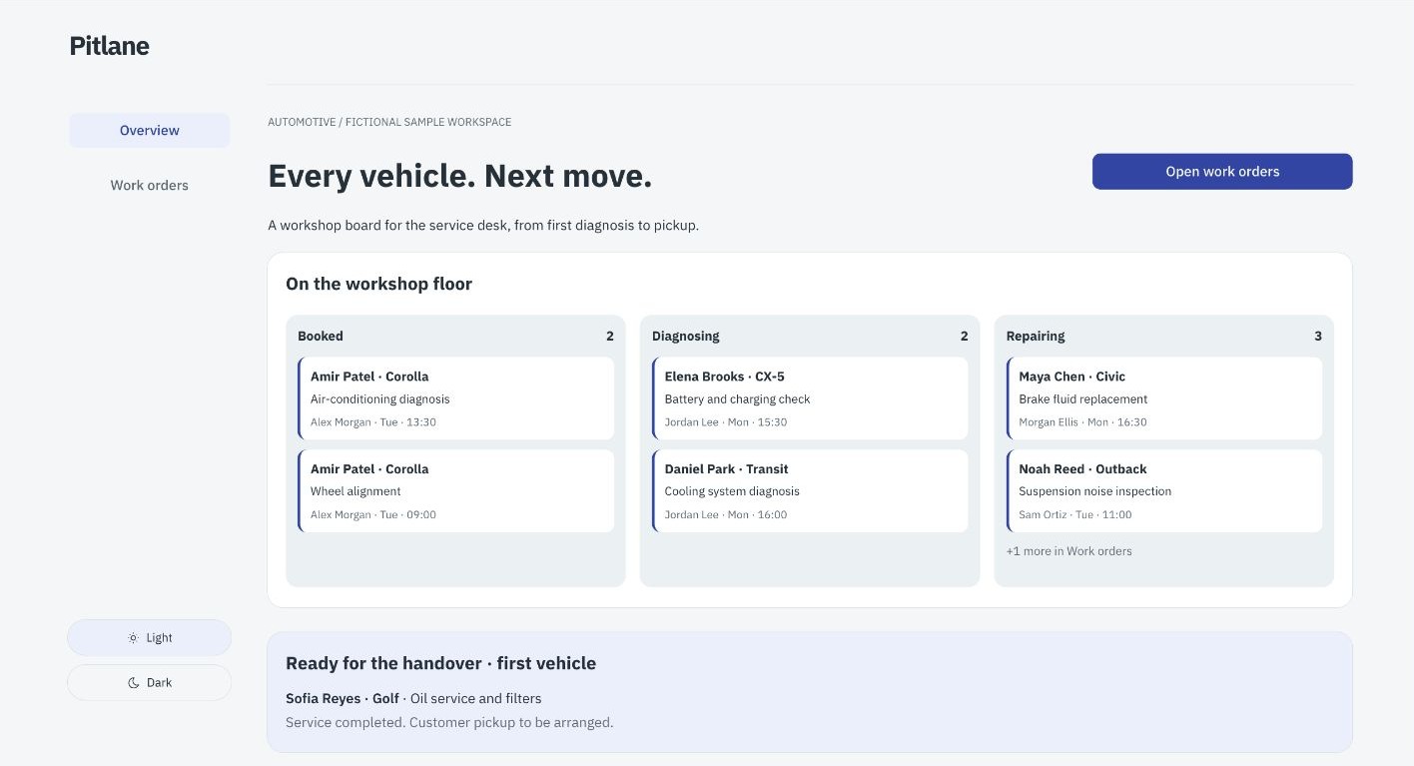Viewport: 1414px width, 766px height.
Task: Click the workshop board description sentence
Action: coord(483,226)
